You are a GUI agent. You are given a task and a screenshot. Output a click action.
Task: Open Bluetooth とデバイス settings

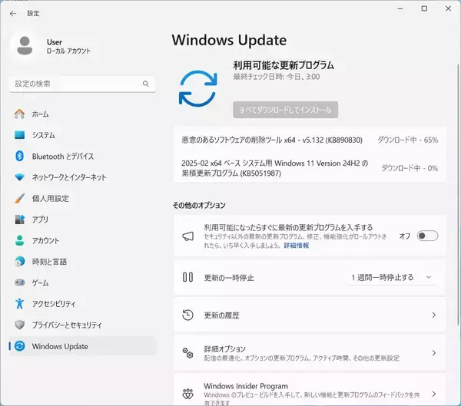point(83,156)
